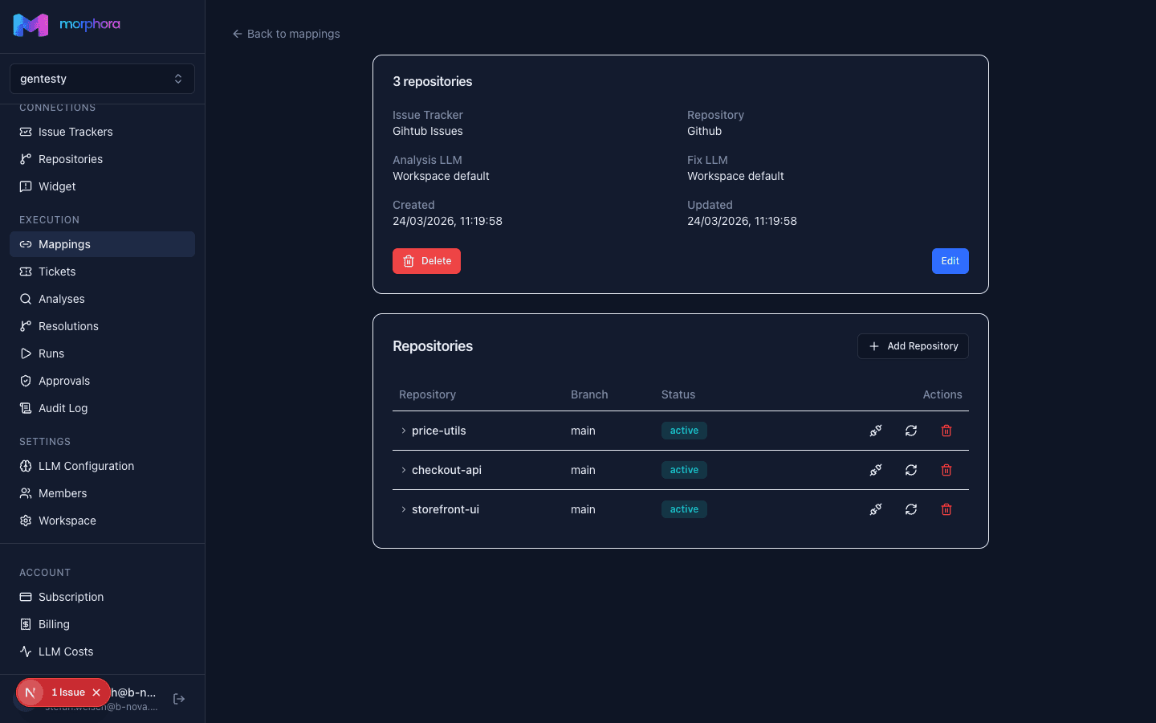
Task: Click the logout icon in sidebar footer
Action: click(x=179, y=699)
